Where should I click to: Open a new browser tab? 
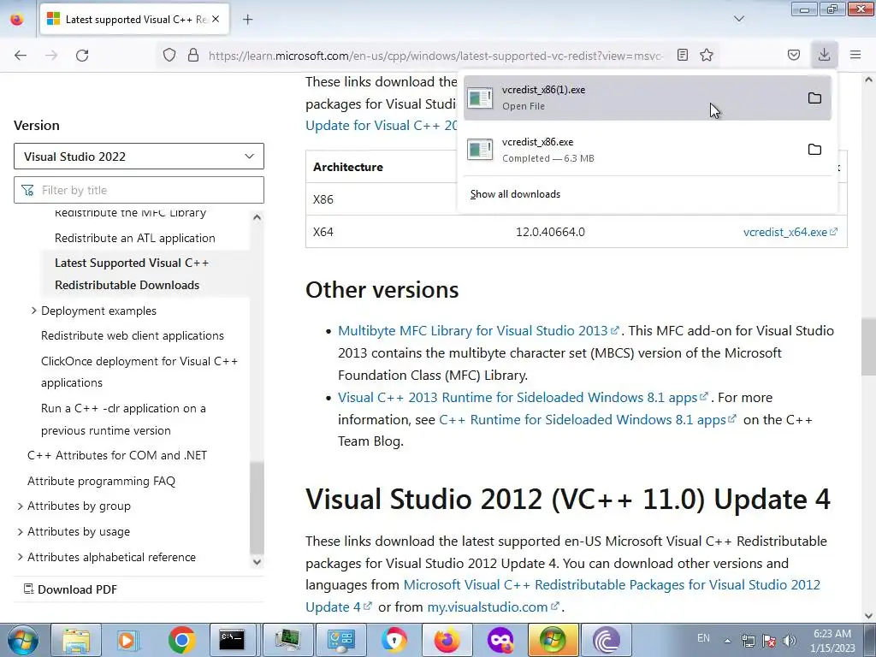coord(247,20)
